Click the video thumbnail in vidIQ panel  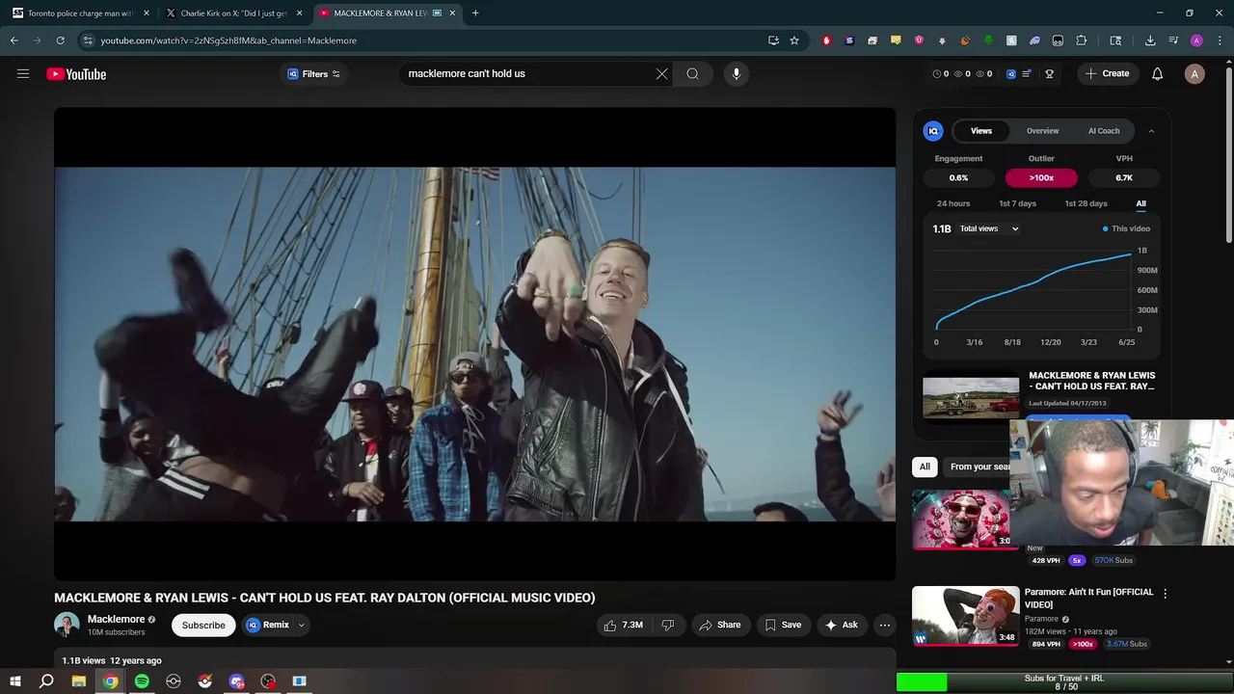click(971, 396)
